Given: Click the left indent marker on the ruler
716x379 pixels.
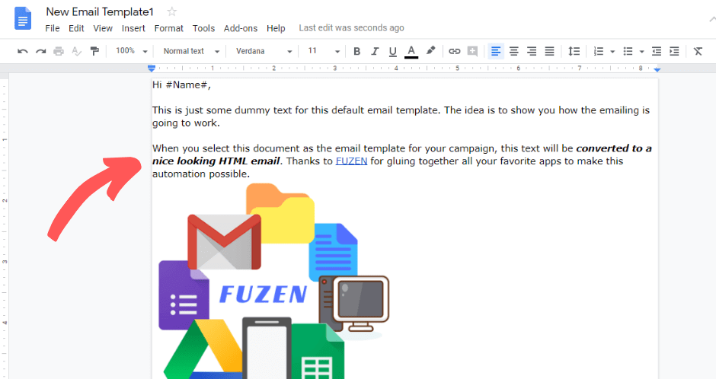Looking at the screenshot, I should [152, 68].
